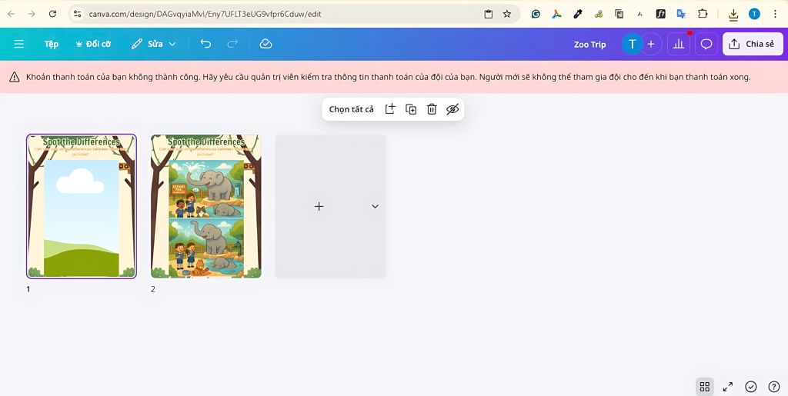
Task: Select page 2 elephant thumbnail
Action: [x=205, y=206]
